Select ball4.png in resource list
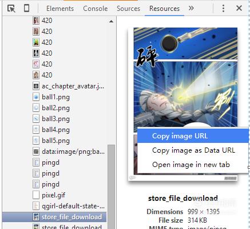 tap(55, 130)
